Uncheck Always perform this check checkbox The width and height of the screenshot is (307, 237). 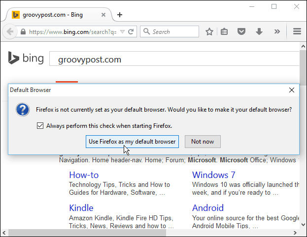pyautogui.click(x=40, y=126)
